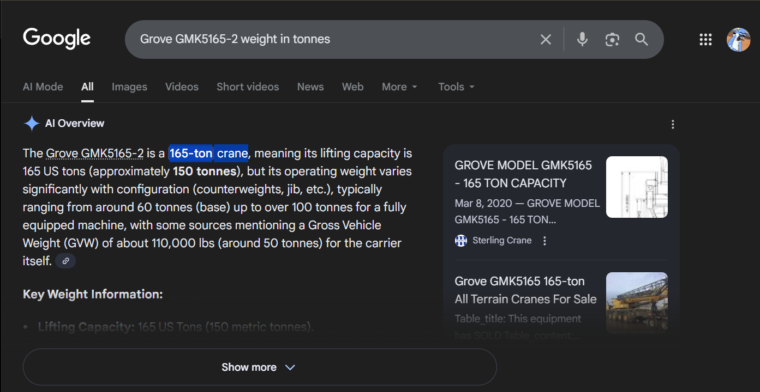The height and width of the screenshot is (392, 760).
Task: Open the Google account profile avatar
Action: pyautogui.click(x=738, y=39)
